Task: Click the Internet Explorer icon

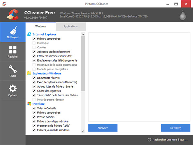Action: pos(29,34)
